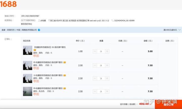Image resolution: width=182 pixels, height=109 pixels.
Task: Click the red shield badge on the 02-测试 item
Action: tap(35, 56)
